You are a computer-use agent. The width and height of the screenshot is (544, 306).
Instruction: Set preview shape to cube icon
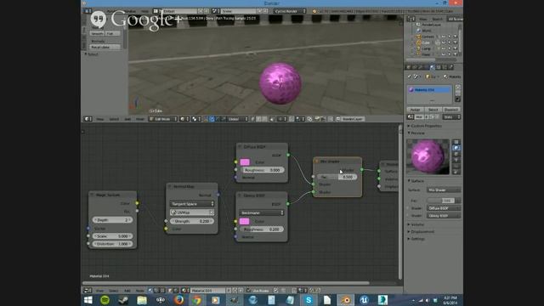456,154
